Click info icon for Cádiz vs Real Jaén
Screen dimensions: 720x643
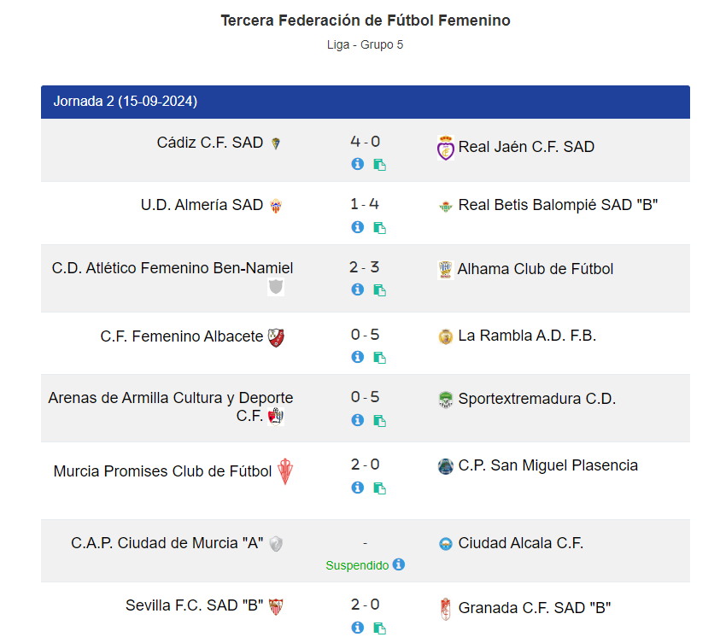click(358, 164)
